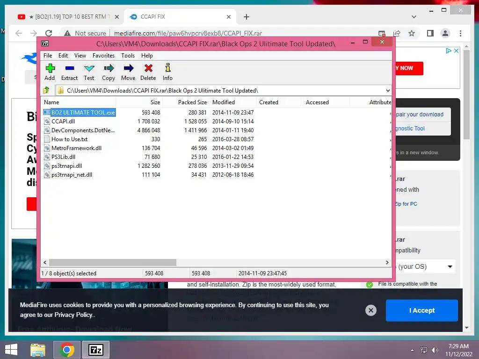
Task: Click the Zip for PC link
Action: pos(406,204)
